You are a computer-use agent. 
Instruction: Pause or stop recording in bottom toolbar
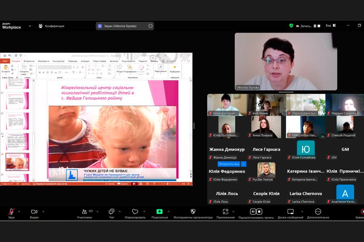(x=256, y=212)
